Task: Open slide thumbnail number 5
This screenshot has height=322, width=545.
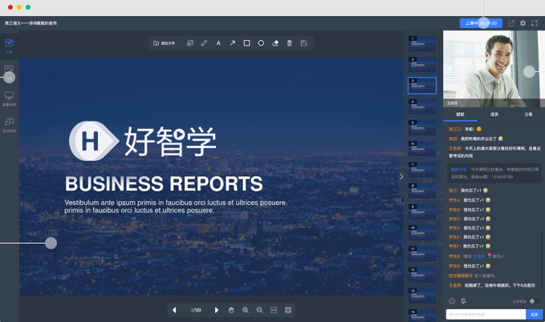Action: pyautogui.click(x=422, y=127)
